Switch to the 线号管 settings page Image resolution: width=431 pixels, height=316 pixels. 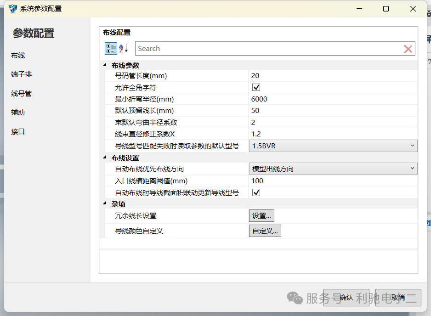point(21,93)
